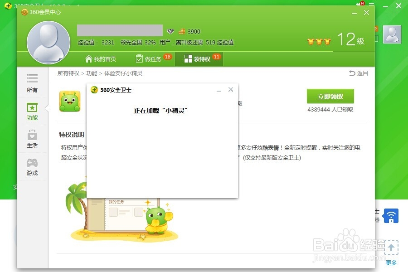The height and width of the screenshot is (272, 408).
Task: Go back using the 返回 link
Action: 358,73
